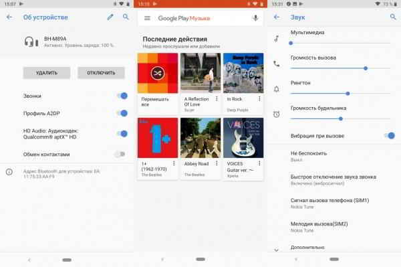Click the ОТКЛЮЧИТЬ button
Screen dimensions: 401x267
[x=102, y=73]
